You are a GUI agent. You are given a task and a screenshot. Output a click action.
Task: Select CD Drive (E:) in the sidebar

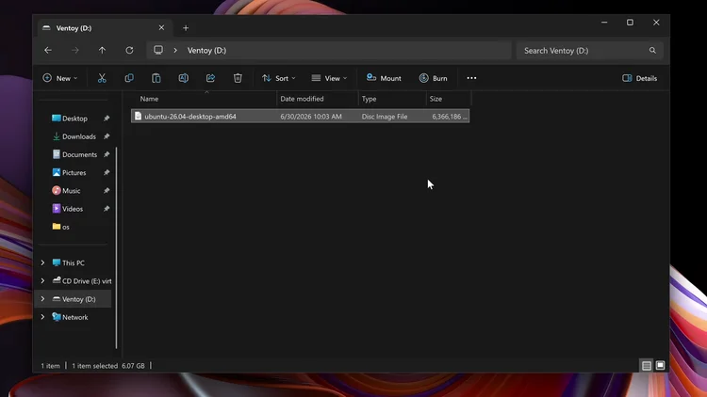[74, 281]
